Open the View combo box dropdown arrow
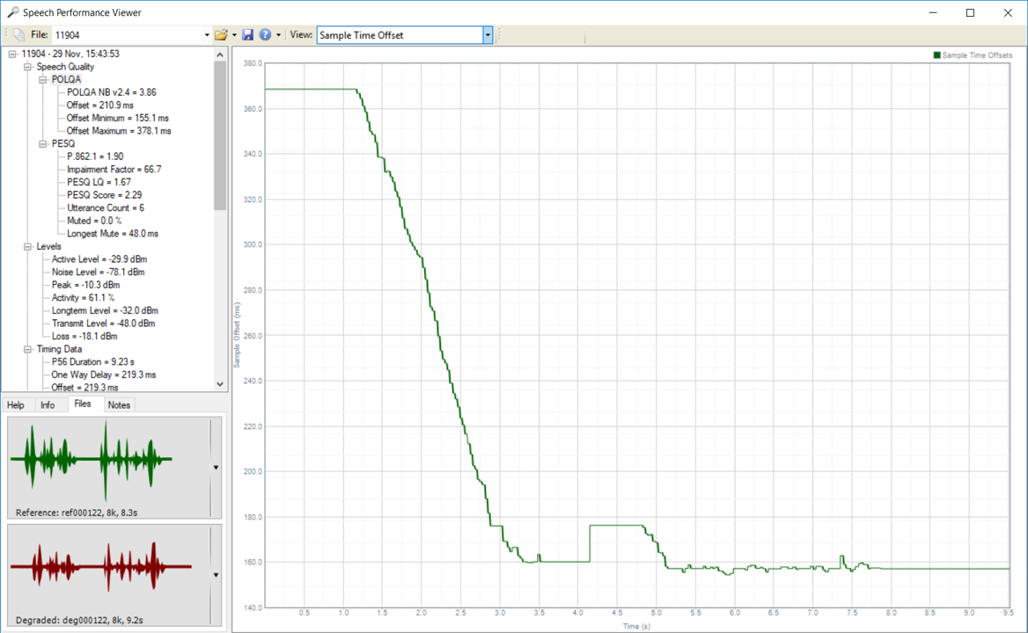This screenshot has width=1028, height=633. point(488,35)
